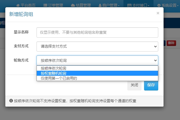Viewport: 180px width, 120px height.
Task: Click the gear icon beside 系统设置
Action: click(x=159, y=5)
